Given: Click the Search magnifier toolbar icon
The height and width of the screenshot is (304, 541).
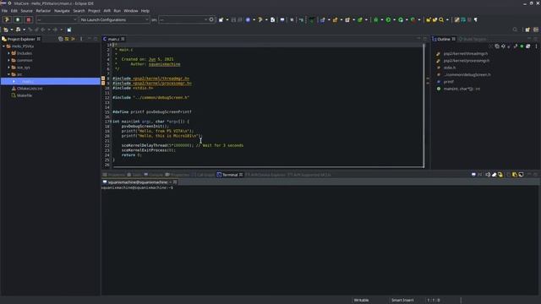Looking at the screenshot, I should click(441, 19).
